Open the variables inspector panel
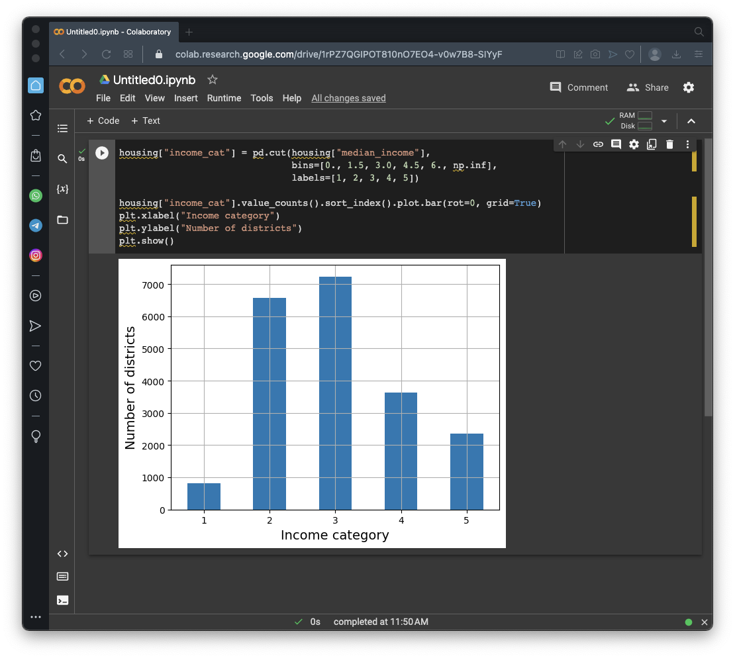Image resolution: width=735 pixels, height=658 pixels. click(x=62, y=189)
